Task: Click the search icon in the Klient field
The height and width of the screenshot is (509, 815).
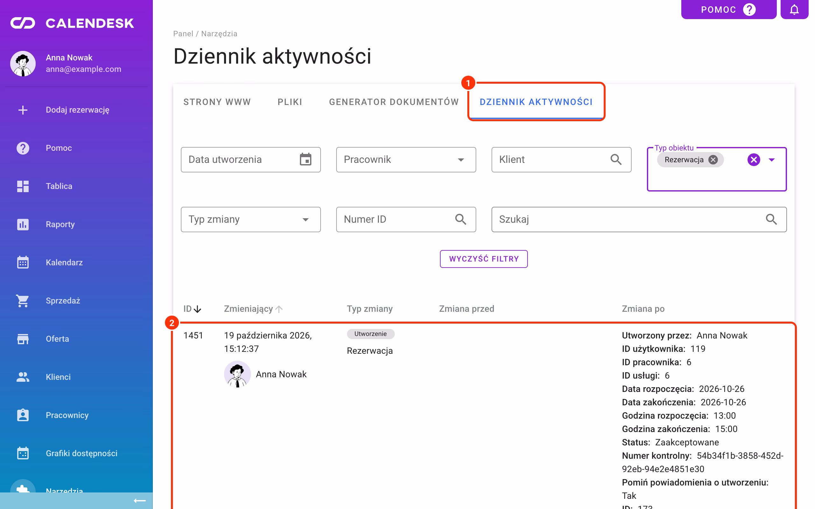Action: [616, 159]
